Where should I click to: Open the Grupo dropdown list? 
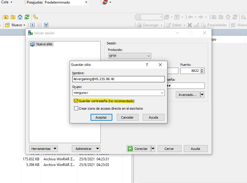click(x=162, y=93)
